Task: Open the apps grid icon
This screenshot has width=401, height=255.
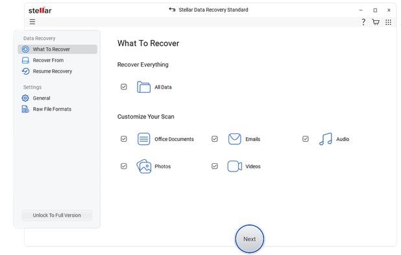Action: pos(388,22)
